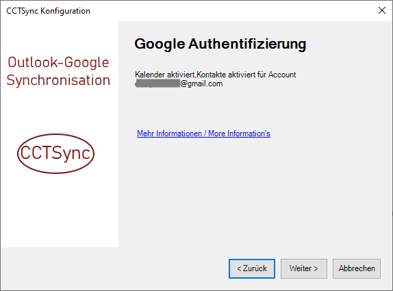Click the CCTSync Konfiguration window title
This screenshot has height=291, width=393.
pyautogui.click(x=48, y=11)
